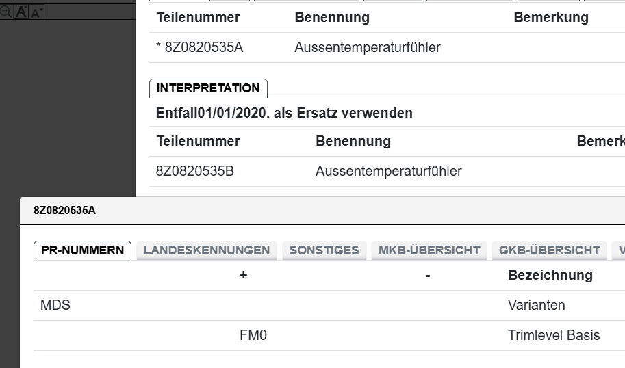625x368 pixels.
Task: Click the minus (-) column header
Action: 427,275
